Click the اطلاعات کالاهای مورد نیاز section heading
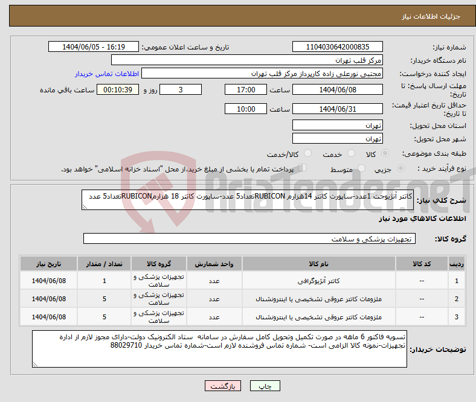Screen dimensions: 476x402 pos(422,219)
